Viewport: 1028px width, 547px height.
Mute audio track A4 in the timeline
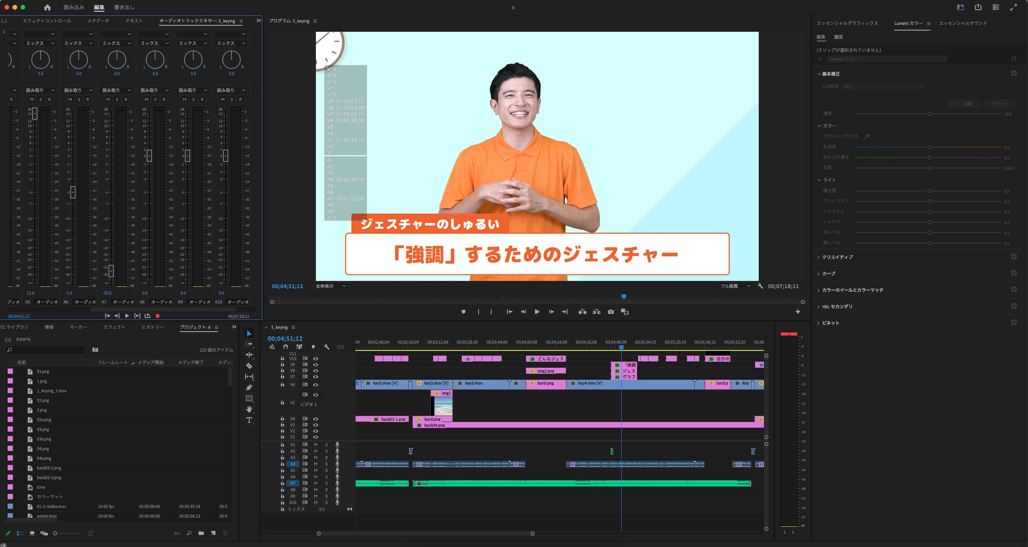tap(315, 464)
